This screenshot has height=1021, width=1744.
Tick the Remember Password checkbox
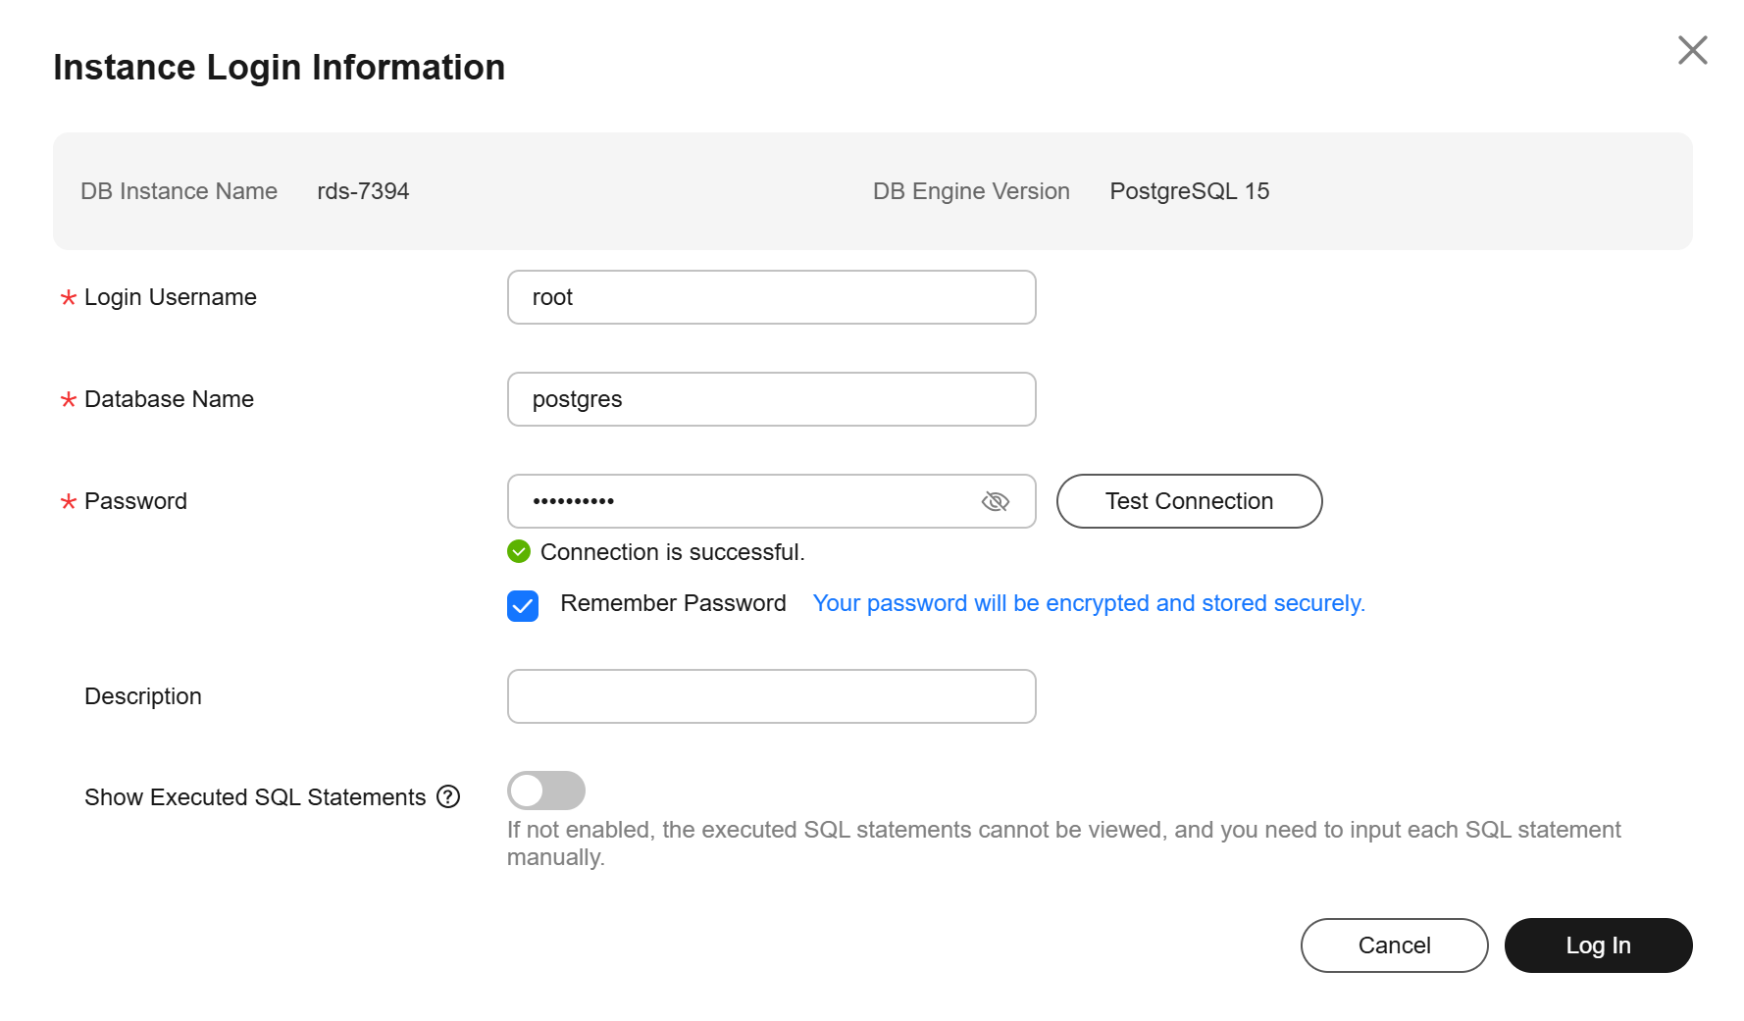point(523,606)
